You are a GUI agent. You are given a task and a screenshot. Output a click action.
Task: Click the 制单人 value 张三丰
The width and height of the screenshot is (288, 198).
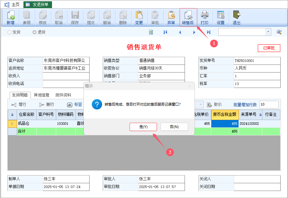66,179
